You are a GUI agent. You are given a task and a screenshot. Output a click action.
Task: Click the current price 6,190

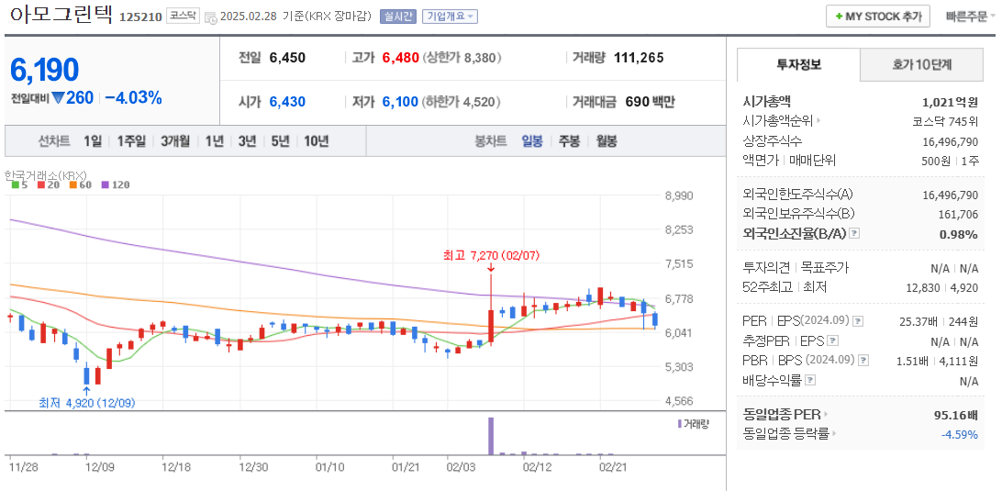tap(45, 70)
